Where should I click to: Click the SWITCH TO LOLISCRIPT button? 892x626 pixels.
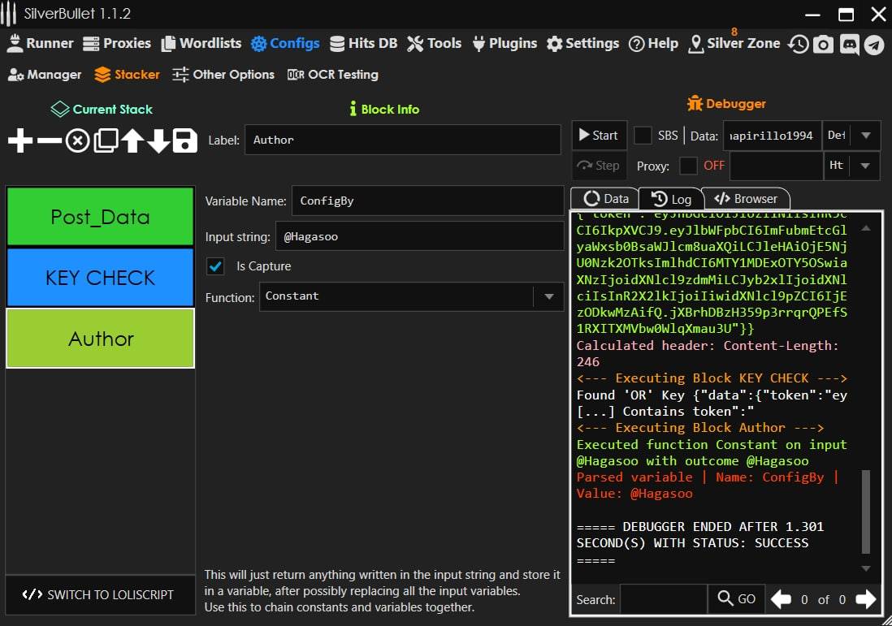99,594
